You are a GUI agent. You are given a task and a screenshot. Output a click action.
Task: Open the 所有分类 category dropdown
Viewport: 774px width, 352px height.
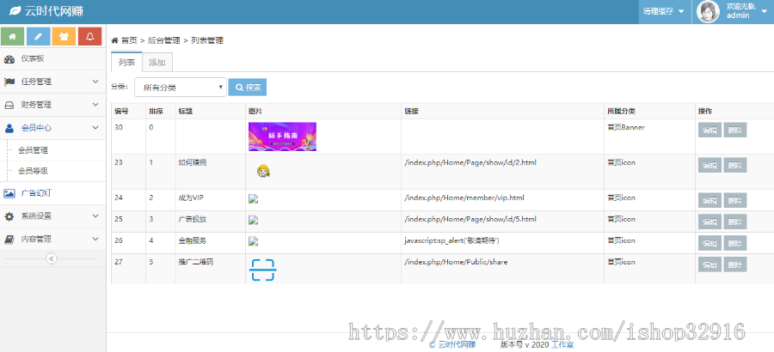click(x=181, y=88)
